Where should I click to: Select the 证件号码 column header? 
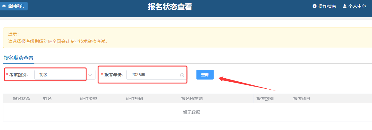point(134,98)
